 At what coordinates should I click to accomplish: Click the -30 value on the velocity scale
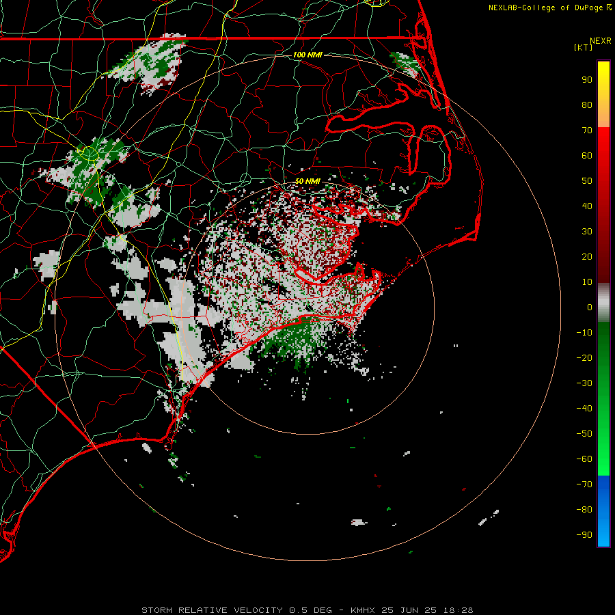click(584, 383)
